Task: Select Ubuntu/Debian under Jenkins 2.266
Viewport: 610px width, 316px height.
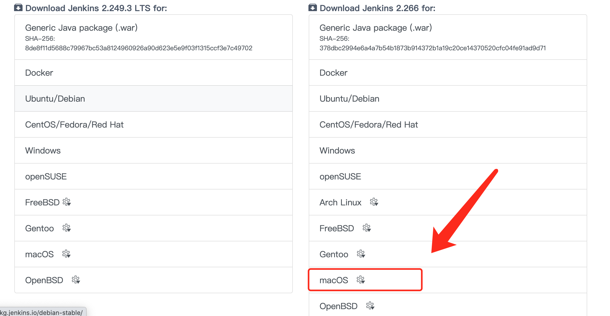Action: (448, 99)
